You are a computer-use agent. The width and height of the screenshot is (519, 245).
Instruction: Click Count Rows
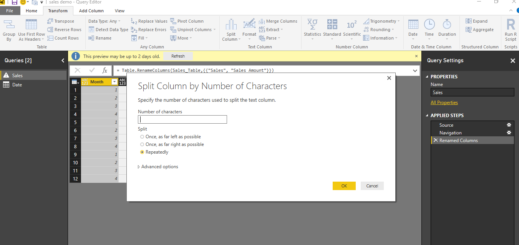[x=63, y=38]
